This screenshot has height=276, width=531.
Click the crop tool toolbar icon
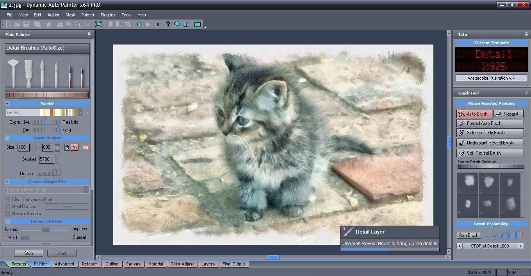[128, 24]
